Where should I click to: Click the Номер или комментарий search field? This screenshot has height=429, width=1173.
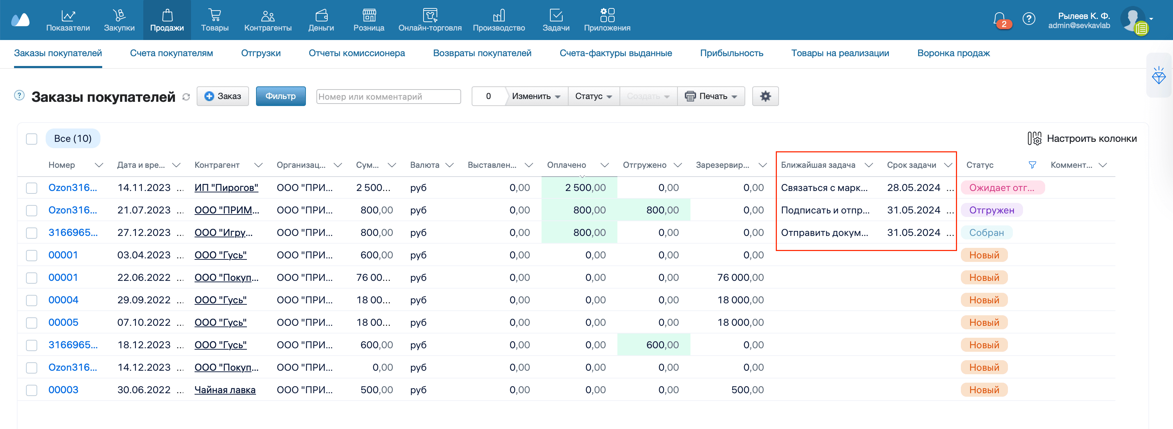[388, 97]
